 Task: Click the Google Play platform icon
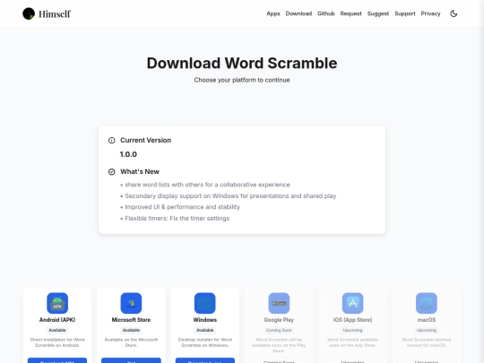(x=279, y=303)
